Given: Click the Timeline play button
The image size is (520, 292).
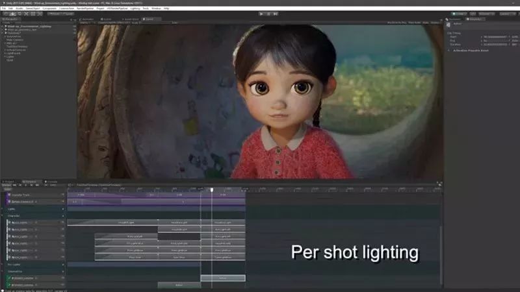Looking at the screenshot, I should [25, 185].
